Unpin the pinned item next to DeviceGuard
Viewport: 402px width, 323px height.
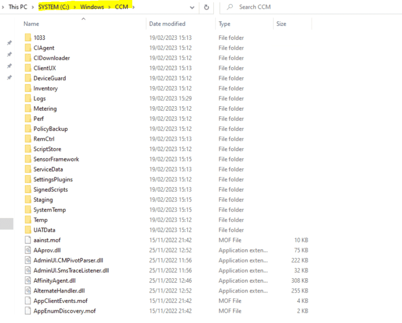click(9, 78)
